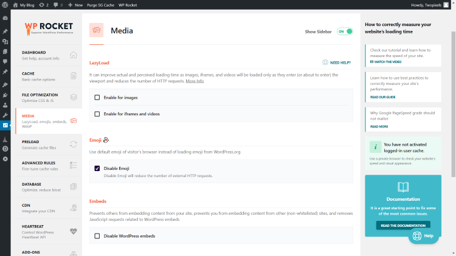Toggle Show Sidebar switch off

coord(345,32)
